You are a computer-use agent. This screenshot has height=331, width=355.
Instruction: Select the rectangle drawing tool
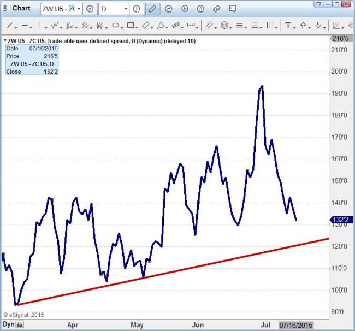click(131, 25)
